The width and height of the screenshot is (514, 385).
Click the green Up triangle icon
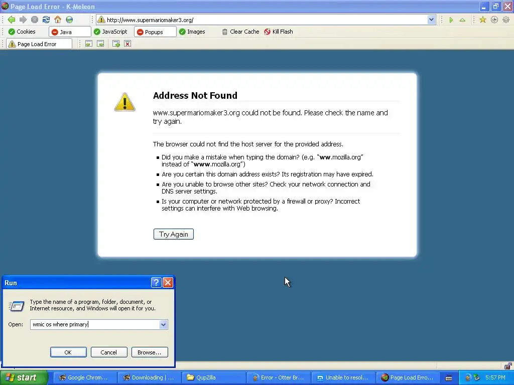click(462, 20)
